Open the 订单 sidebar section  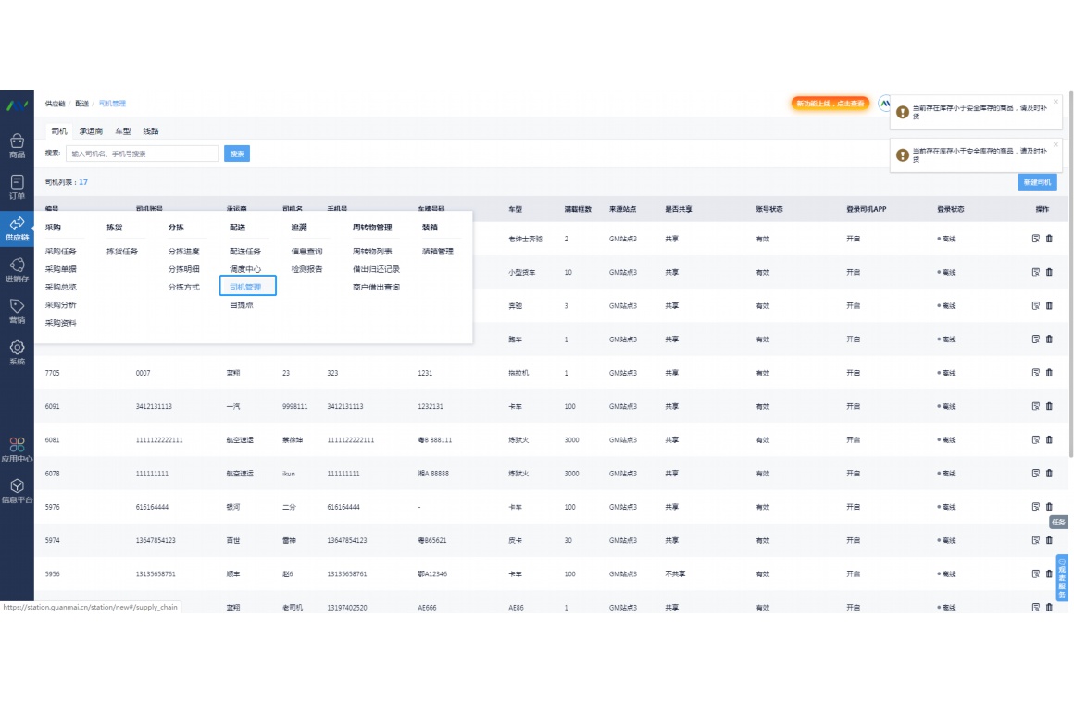coord(17,186)
